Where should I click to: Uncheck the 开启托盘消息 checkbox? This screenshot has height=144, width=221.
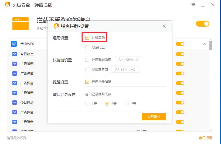coord(87,82)
